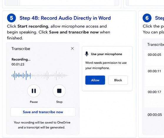Click the microphone icon in permission dialog
164x138 pixels.
click(x=87, y=54)
